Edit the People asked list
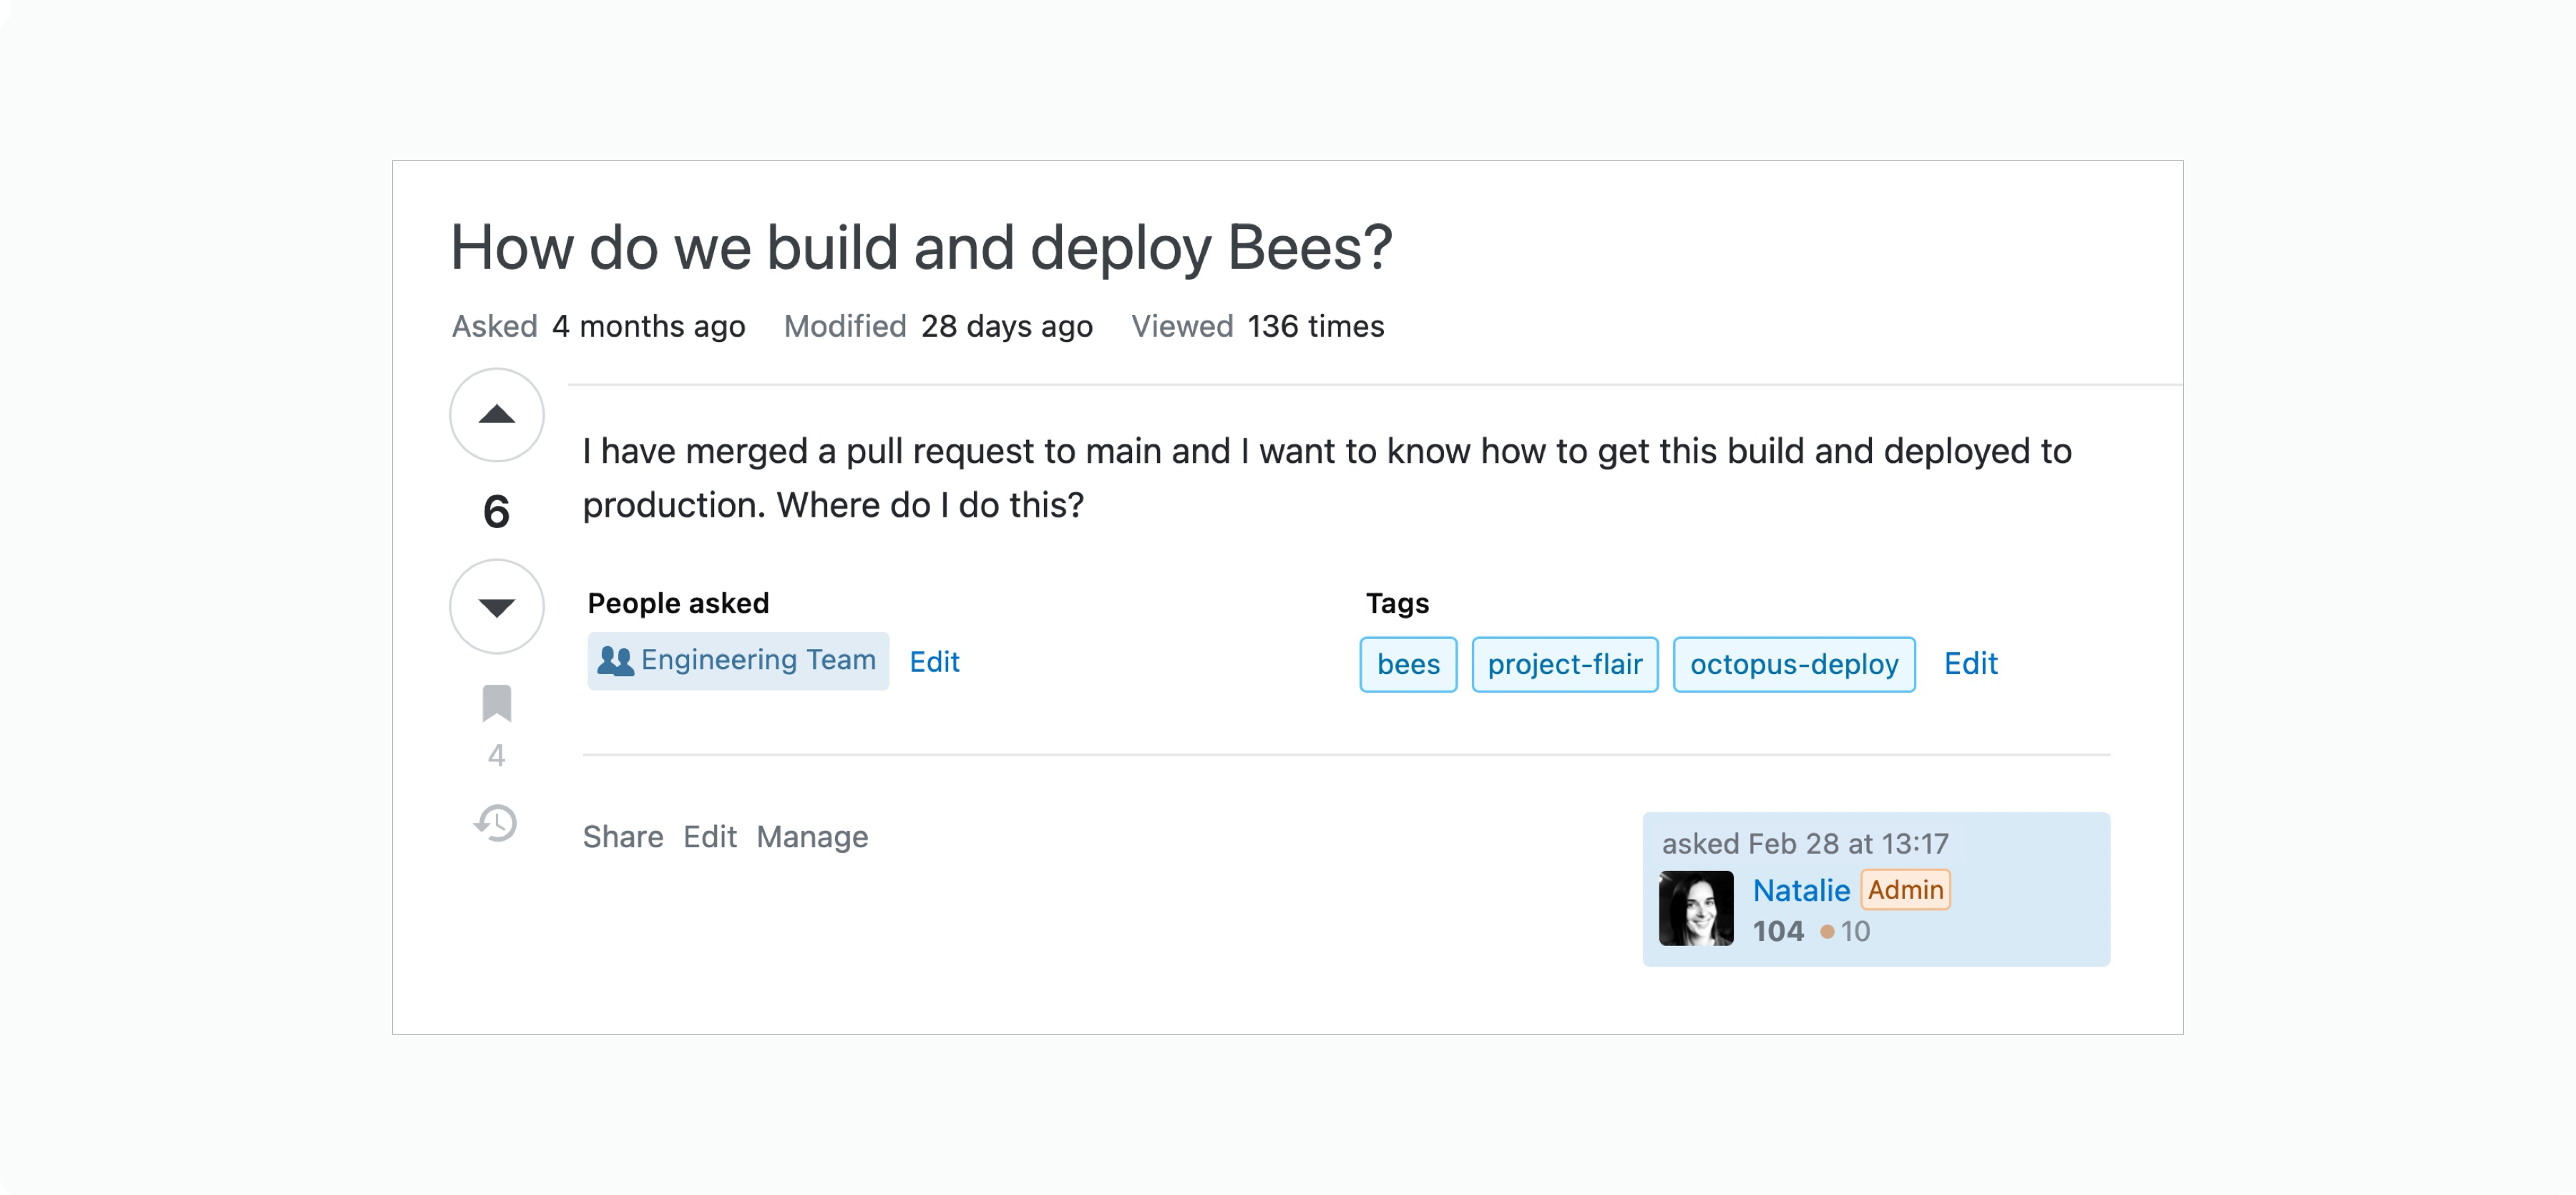Viewport: 2576px width, 1195px height. pyautogui.click(x=934, y=661)
